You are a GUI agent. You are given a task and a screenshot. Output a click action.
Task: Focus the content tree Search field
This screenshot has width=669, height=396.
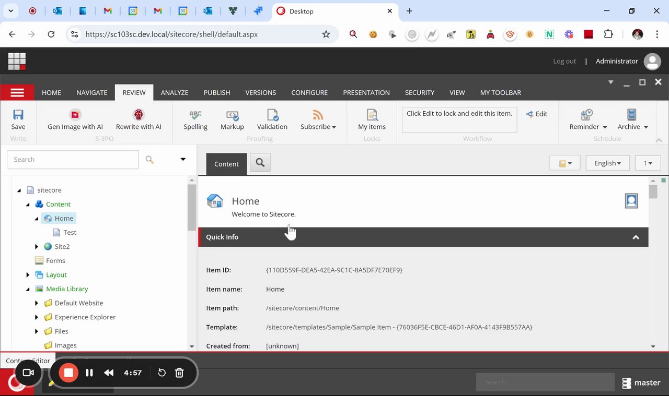pos(73,160)
